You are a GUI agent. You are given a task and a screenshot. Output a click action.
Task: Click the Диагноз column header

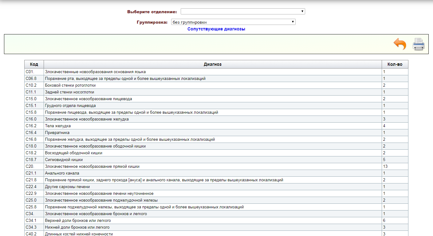point(213,64)
